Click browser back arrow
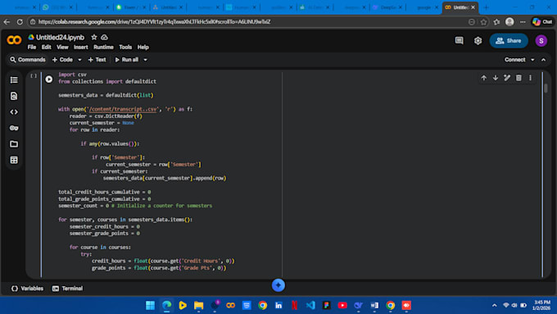 click(x=7, y=21)
